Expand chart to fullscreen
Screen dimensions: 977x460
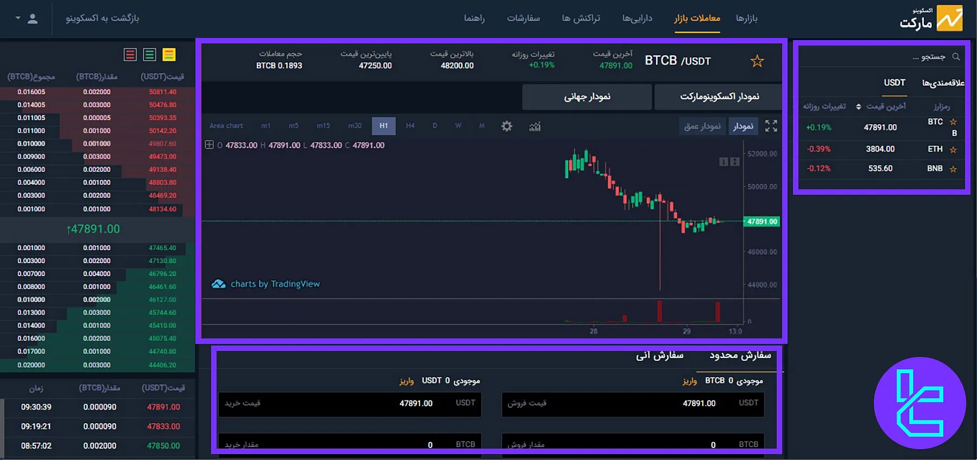771,126
